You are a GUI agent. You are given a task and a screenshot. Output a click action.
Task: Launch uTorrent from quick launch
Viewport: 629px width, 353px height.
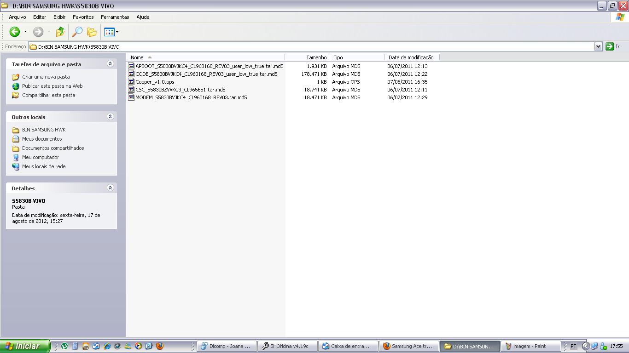coord(64,346)
